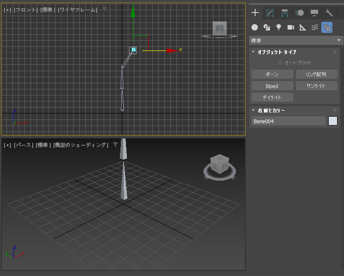
Task: Select the Cameras category icon
Action: (x=291, y=27)
